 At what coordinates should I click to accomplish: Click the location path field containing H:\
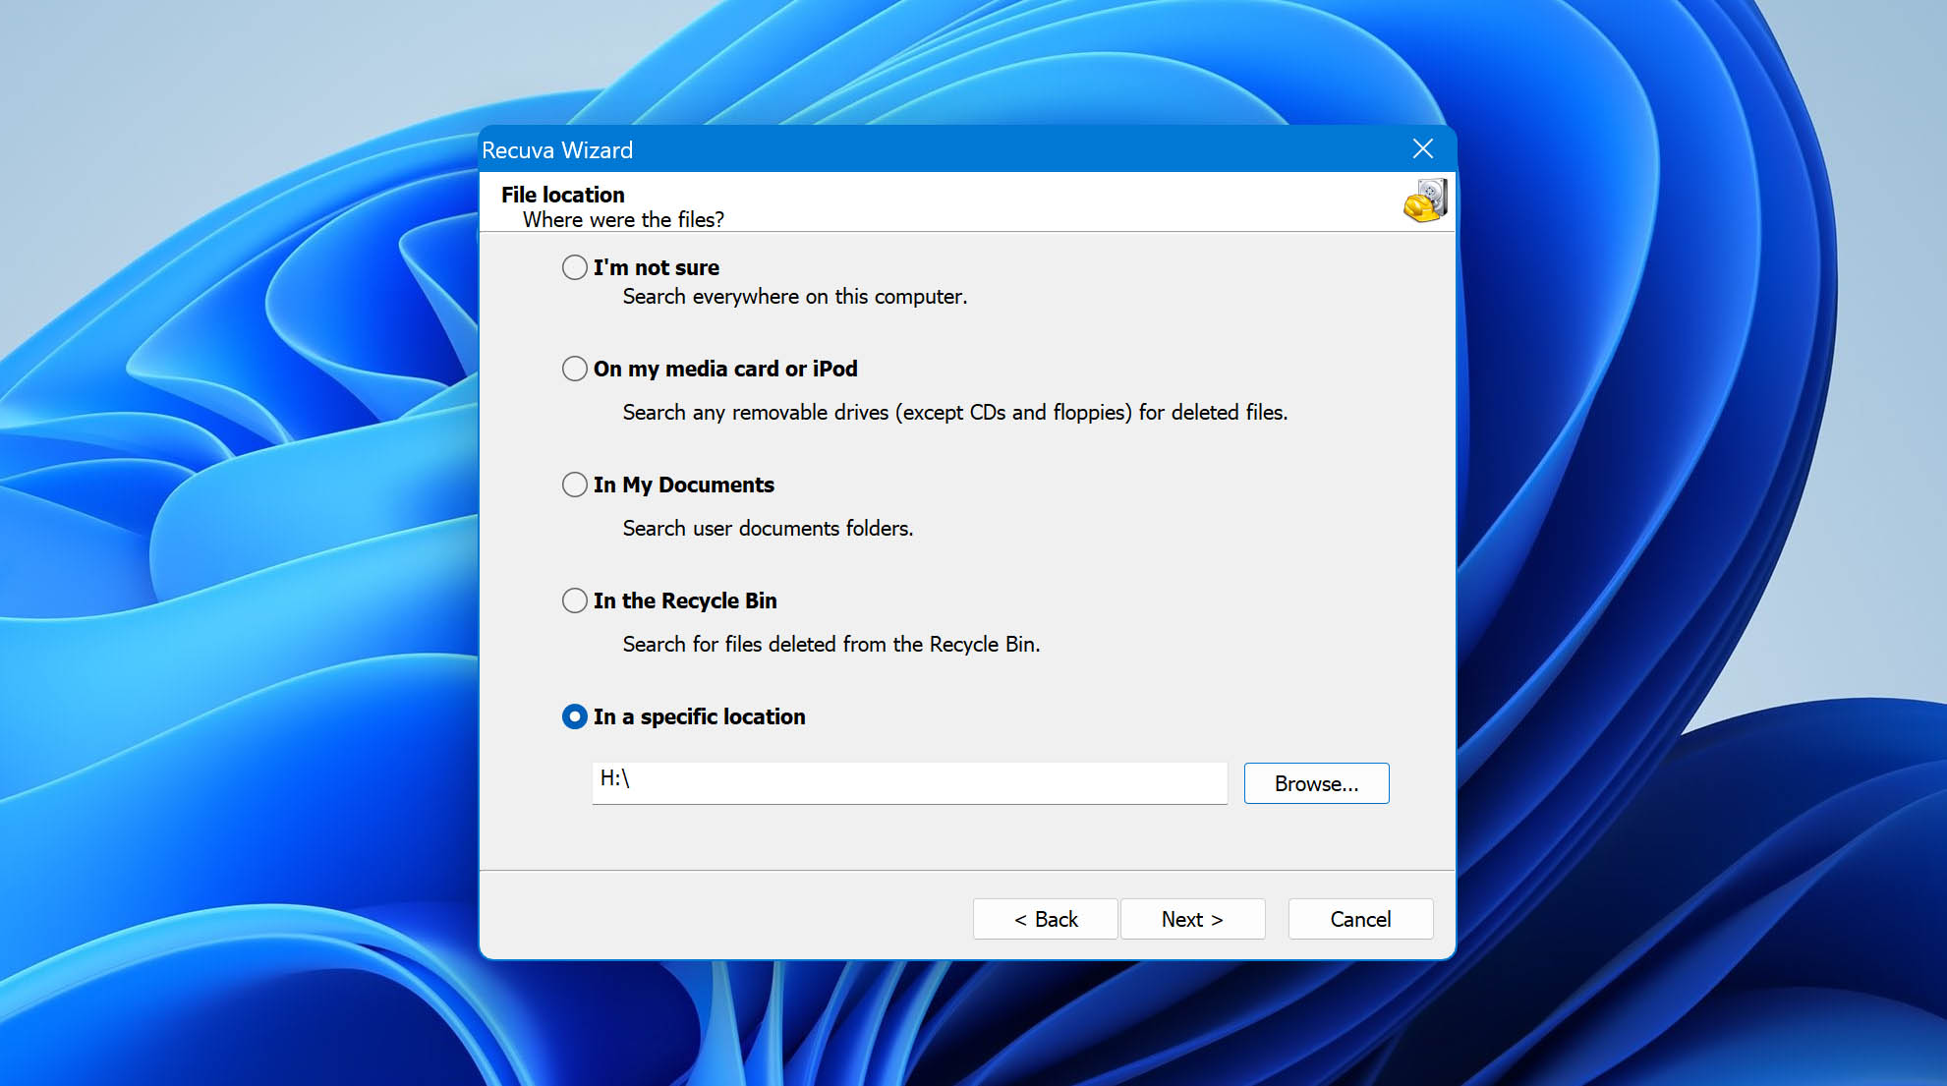tap(909, 782)
